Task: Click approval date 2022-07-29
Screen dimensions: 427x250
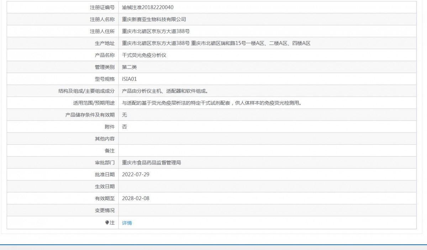Action: coord(136,175)
